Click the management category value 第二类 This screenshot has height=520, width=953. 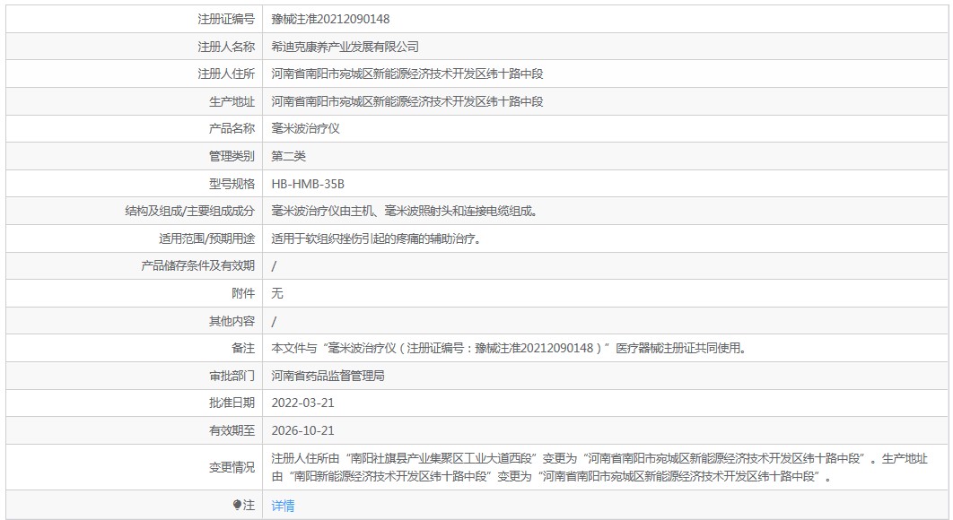[288, 156]
